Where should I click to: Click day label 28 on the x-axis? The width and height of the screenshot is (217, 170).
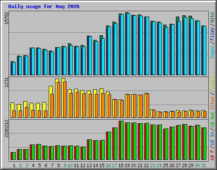pos(184,165)
